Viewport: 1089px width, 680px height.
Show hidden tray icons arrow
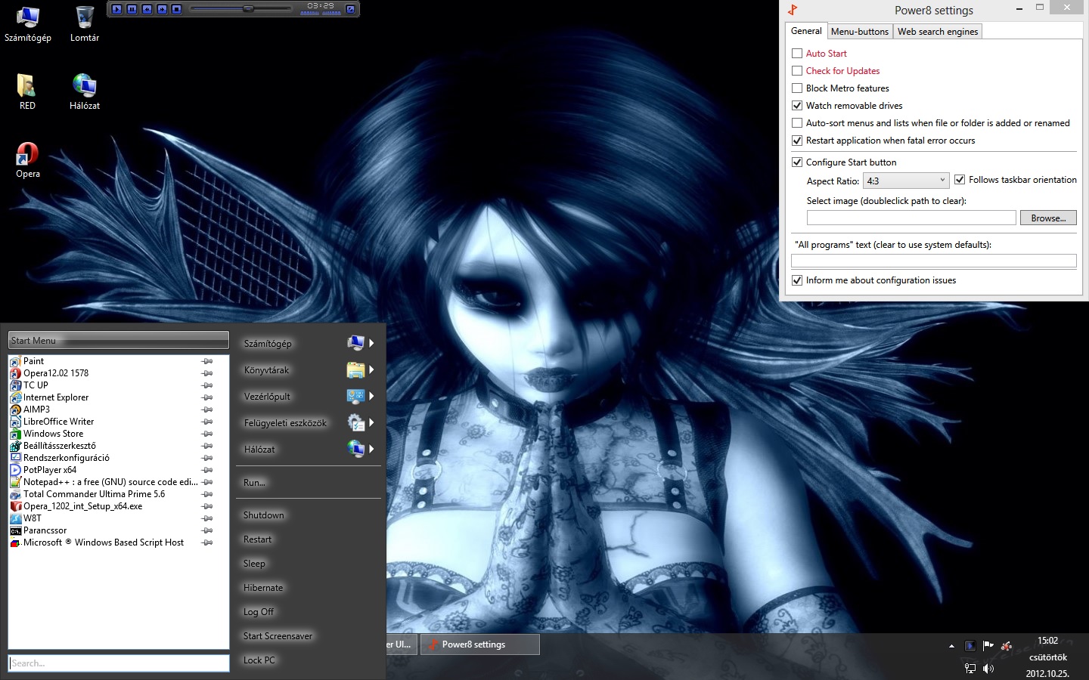951,646
